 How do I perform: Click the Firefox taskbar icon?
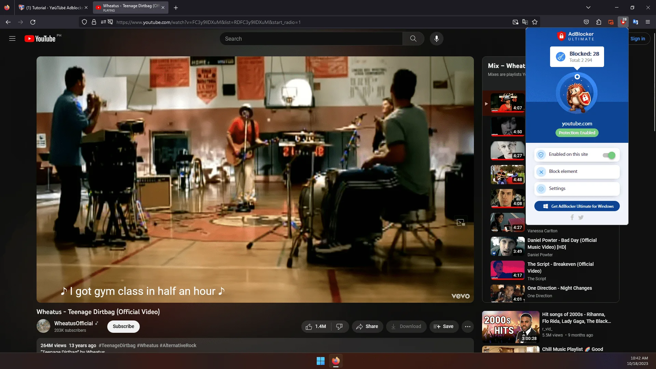(x=336, y=361)
